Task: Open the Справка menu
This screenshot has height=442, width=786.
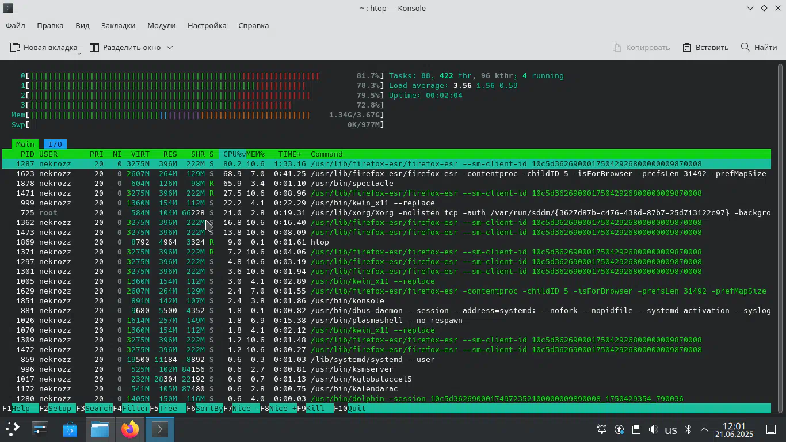Action: tap(253, 25)
